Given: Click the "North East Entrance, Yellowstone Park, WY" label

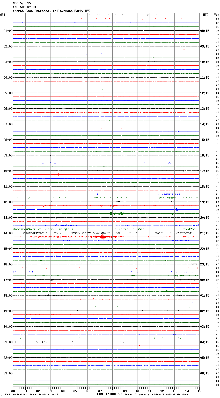Looking at the screenshot, I should click(x=52, y=11).
